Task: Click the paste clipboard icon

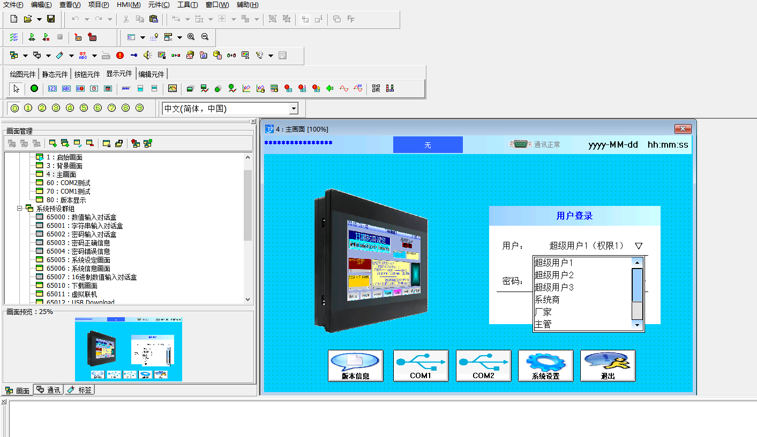Action: (x=154, y=19)
